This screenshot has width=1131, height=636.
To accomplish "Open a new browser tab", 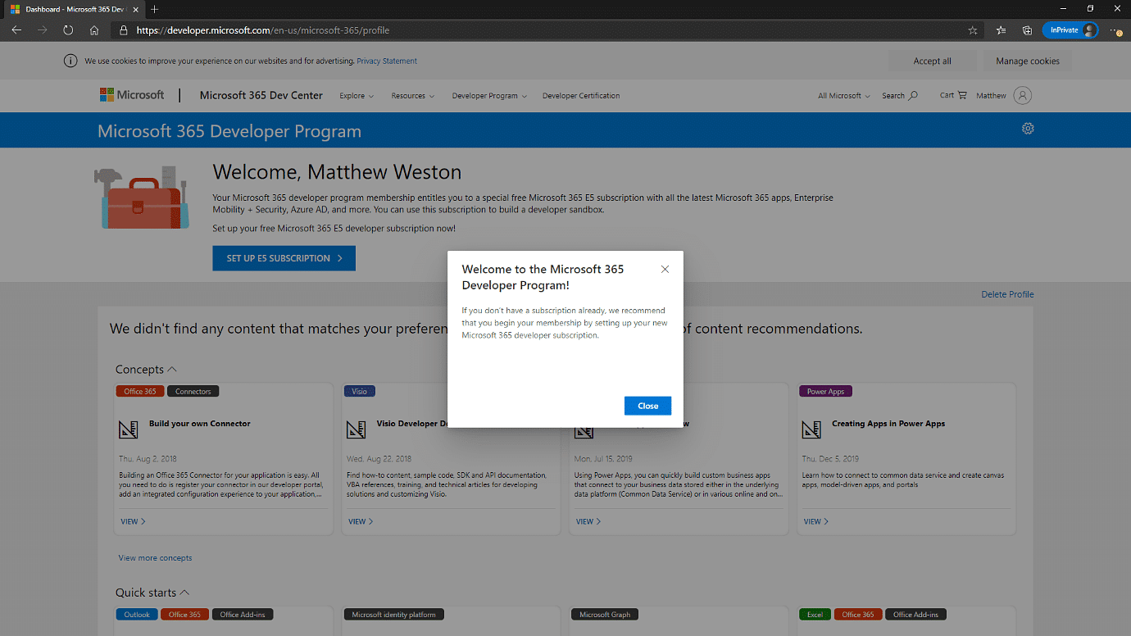I will tap(154, 9).
